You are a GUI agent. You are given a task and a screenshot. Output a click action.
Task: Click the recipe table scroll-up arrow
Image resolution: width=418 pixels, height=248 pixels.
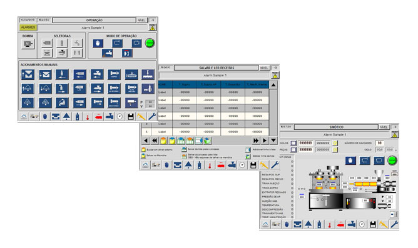click(x=273, y=85)
